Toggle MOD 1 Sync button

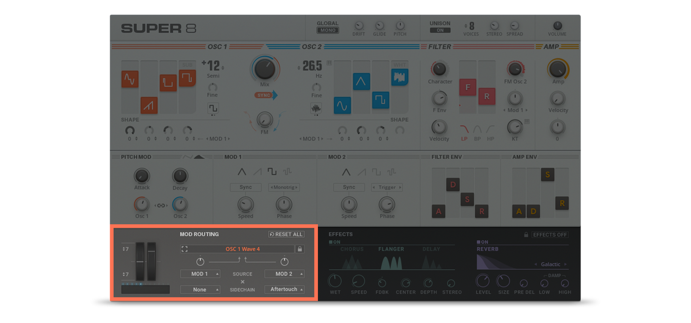tap(246, 187)
